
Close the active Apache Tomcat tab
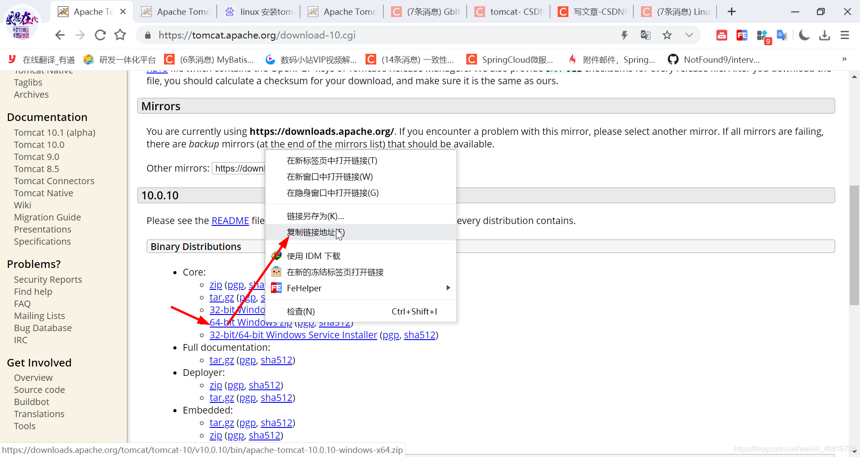[123, 12]
